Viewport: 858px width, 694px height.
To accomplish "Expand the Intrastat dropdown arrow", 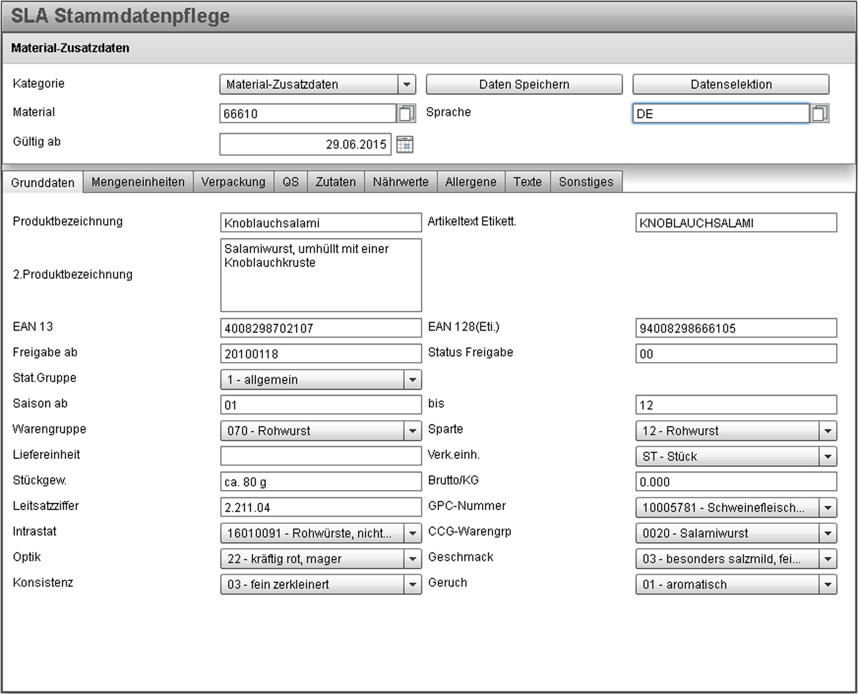I will [412, 533].
